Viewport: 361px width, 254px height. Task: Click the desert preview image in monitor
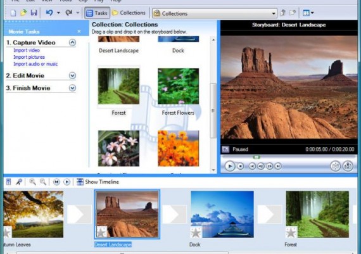click(x=289, y=87)
